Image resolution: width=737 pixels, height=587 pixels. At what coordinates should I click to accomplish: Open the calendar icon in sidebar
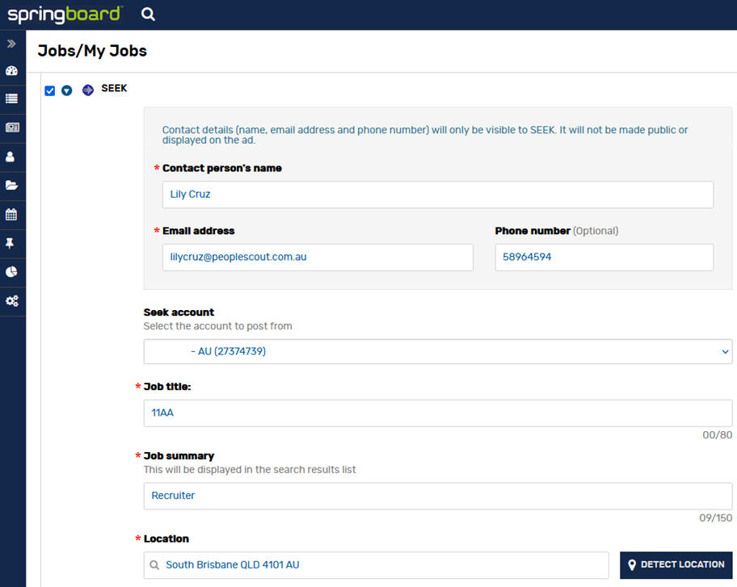pyautogui.click(x=11, y=215)
